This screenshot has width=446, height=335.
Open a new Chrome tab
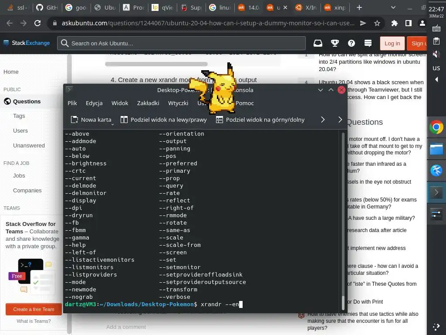[359, 8]
